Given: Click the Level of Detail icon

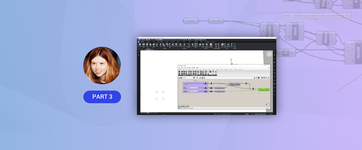Looking at the screenshot, I should (x=222, y=45).
